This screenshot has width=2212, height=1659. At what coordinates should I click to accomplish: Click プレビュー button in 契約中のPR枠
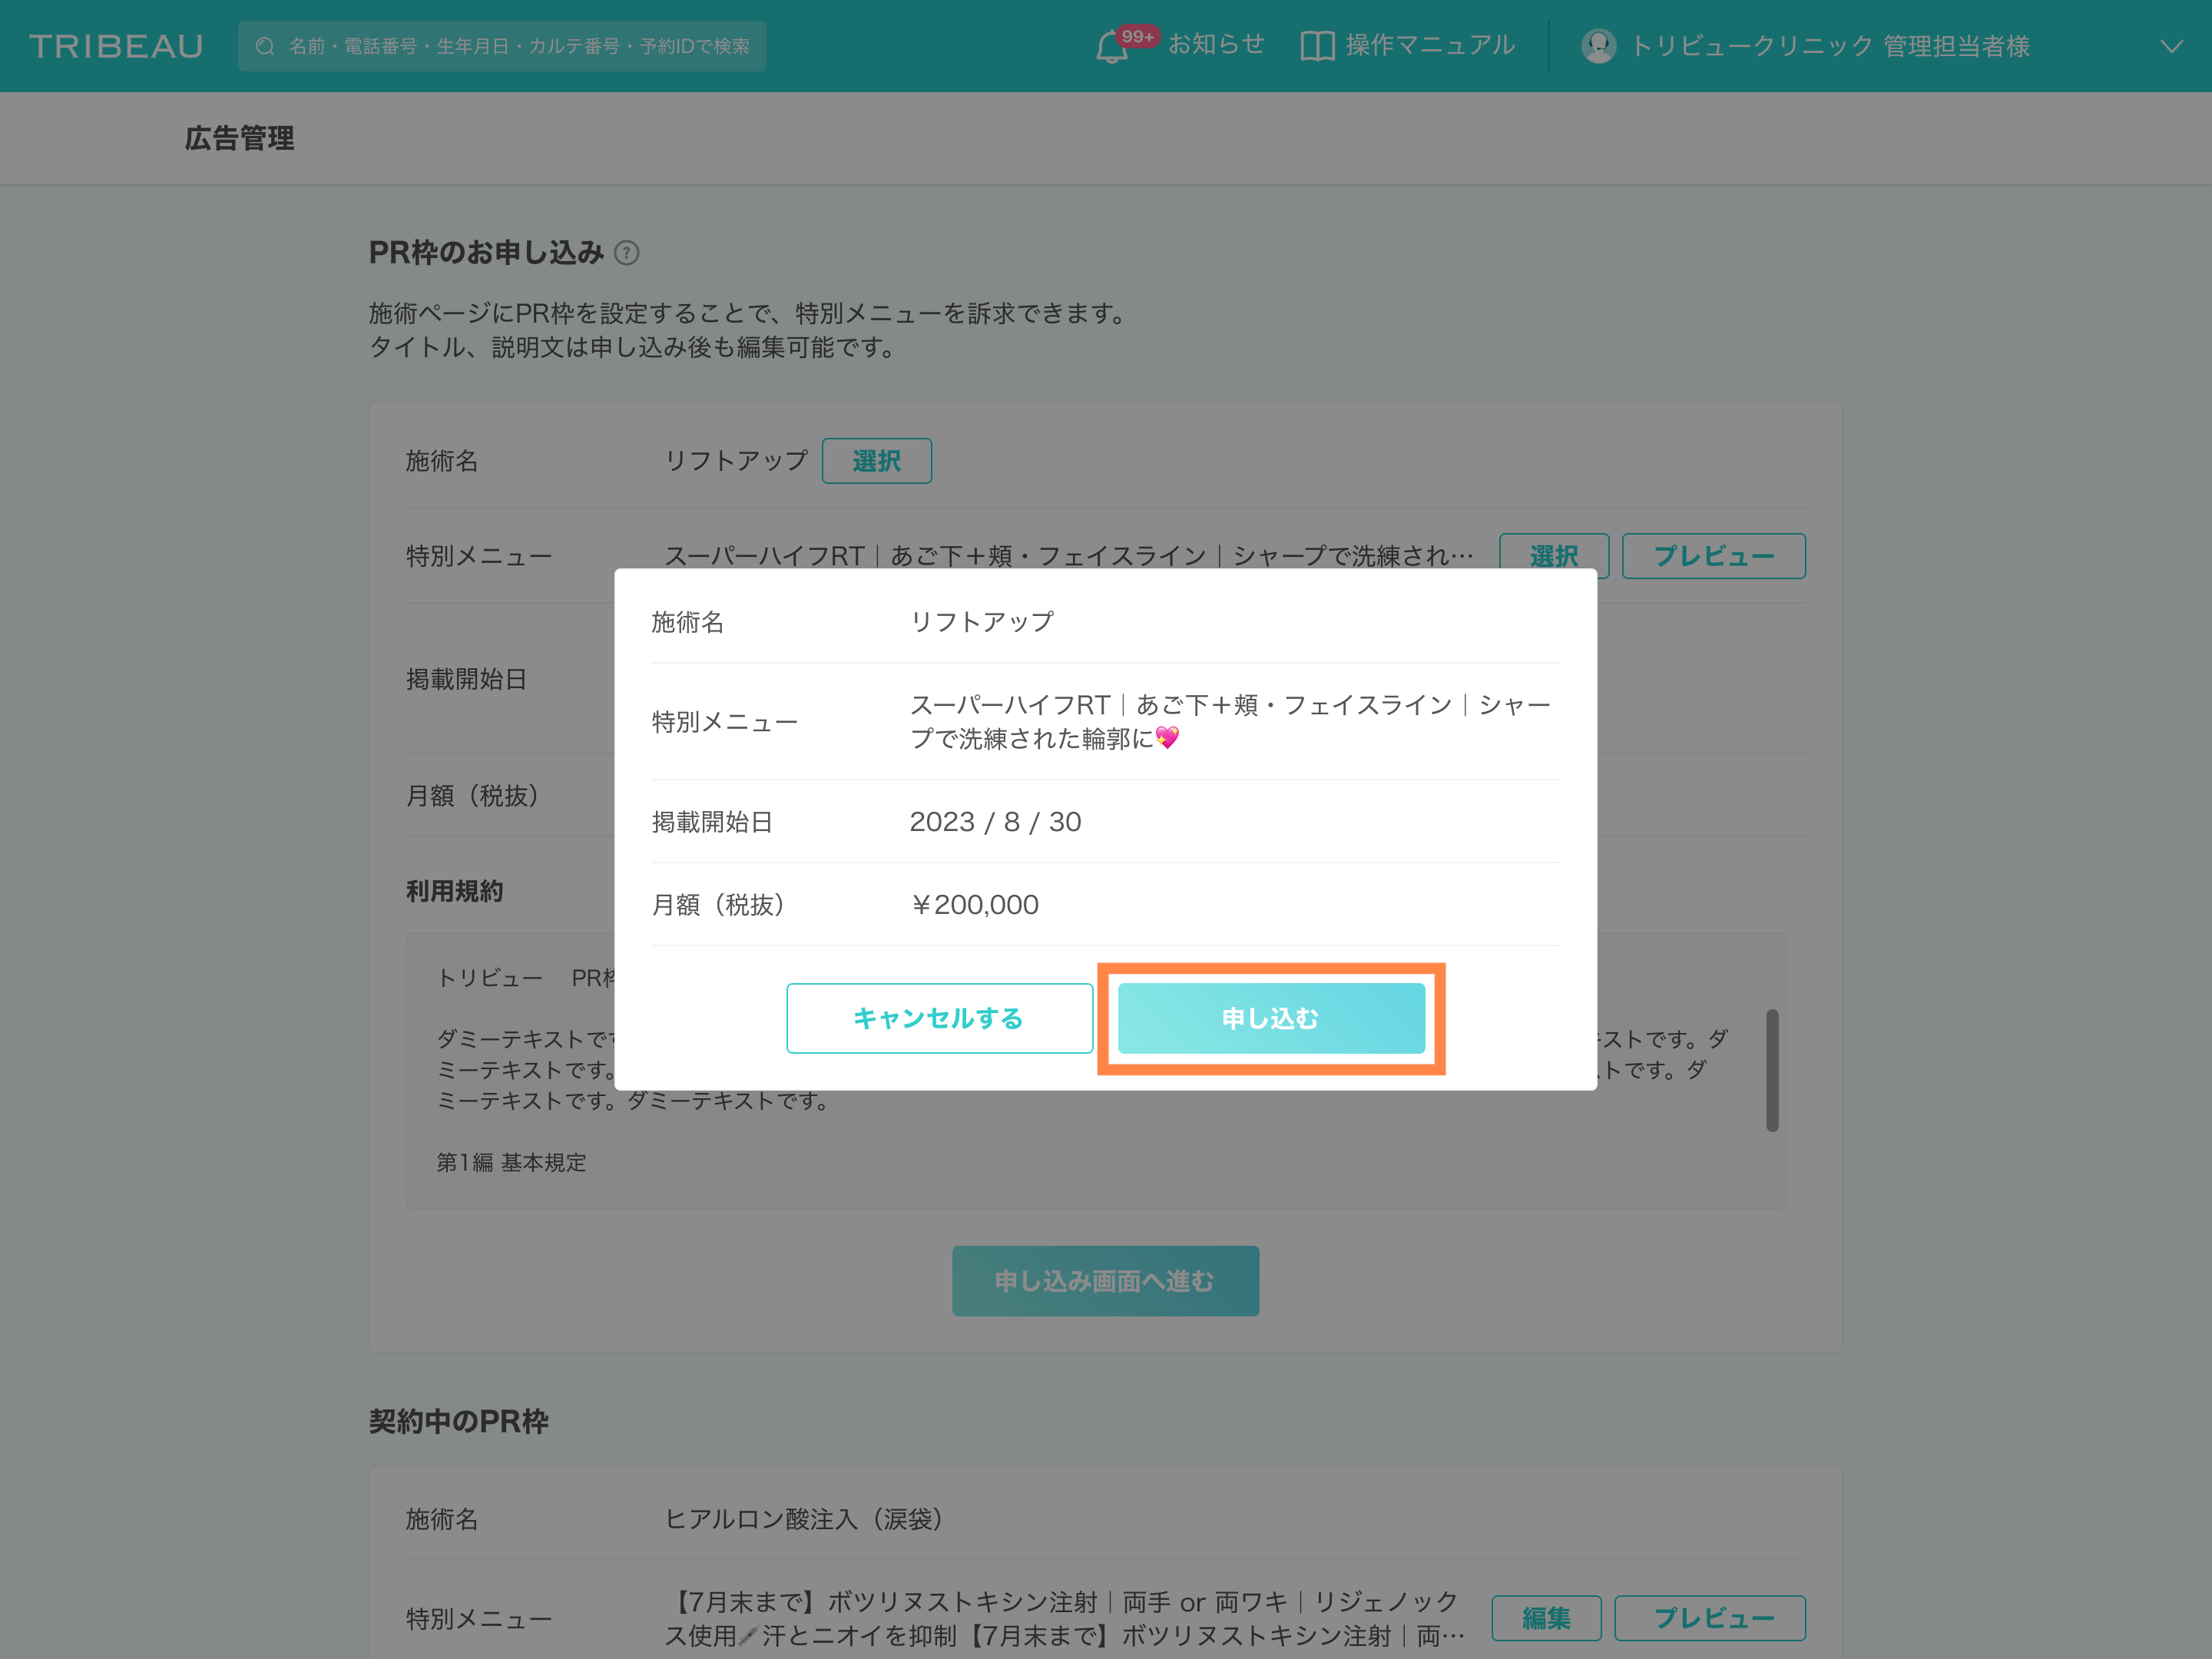click(1710, 1618)
